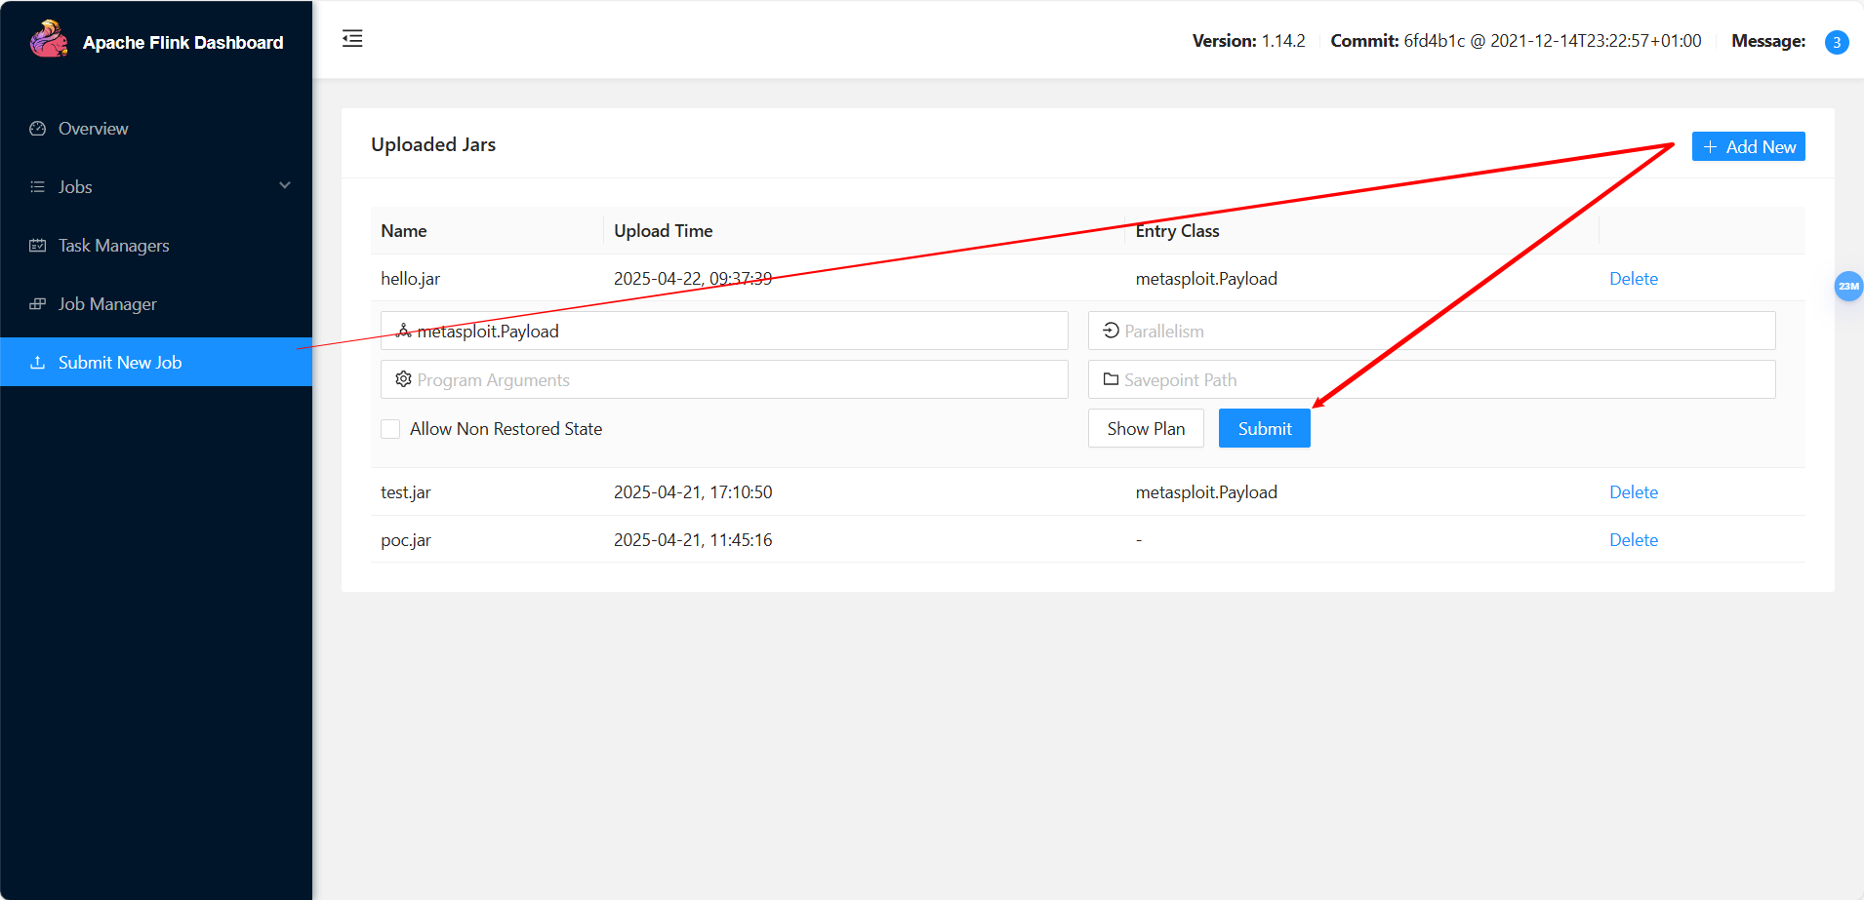Click the Parallelism field icon

1111,331
